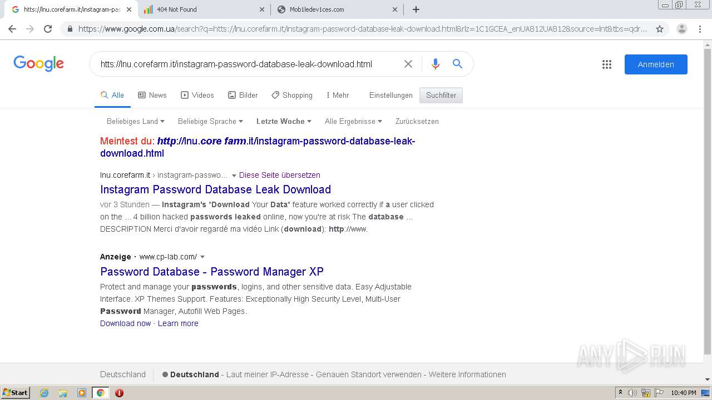Viewport: 712px width, 400px height.
Task: Click Zurücksetzen to reset filters
Action: click(x=417, y=121)
